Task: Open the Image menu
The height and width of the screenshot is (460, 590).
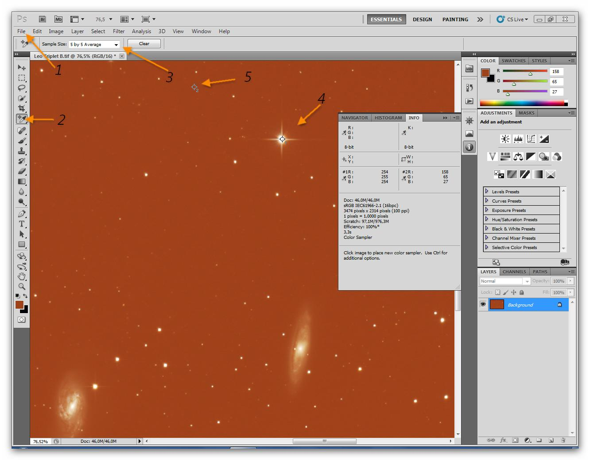Action: [x=56, y=31]
